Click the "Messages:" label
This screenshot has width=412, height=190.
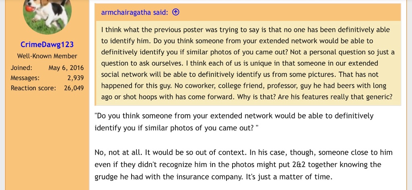pyautogui.click(x=25, y=78)
